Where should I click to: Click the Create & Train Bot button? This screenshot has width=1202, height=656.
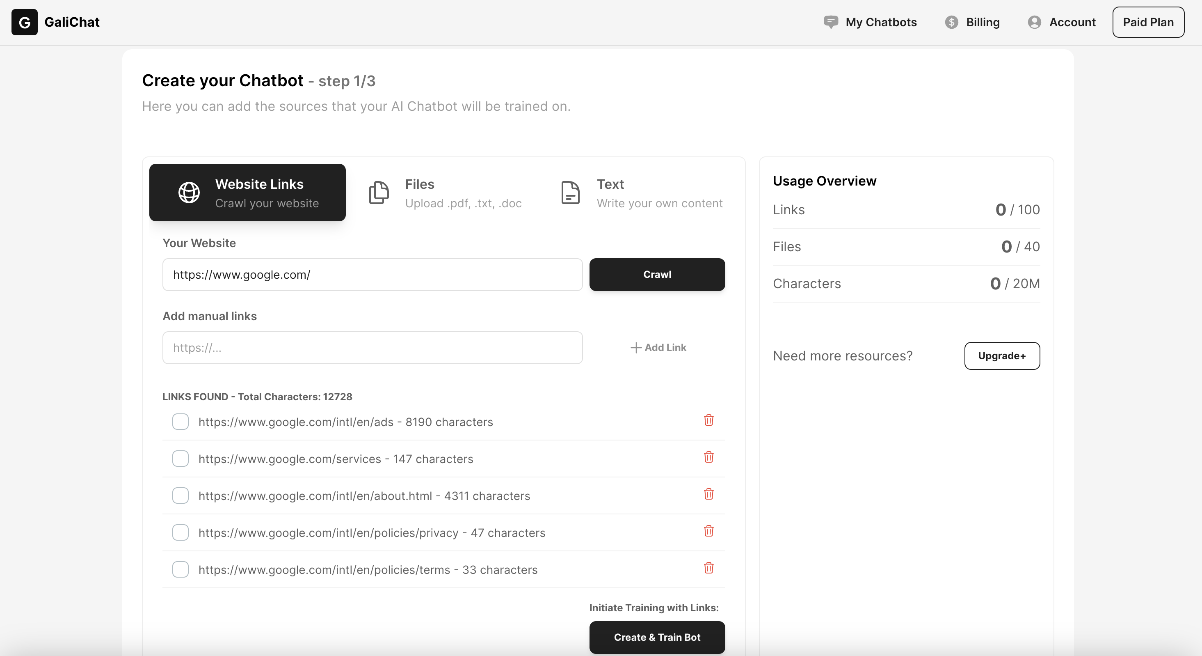coord(657,638)
